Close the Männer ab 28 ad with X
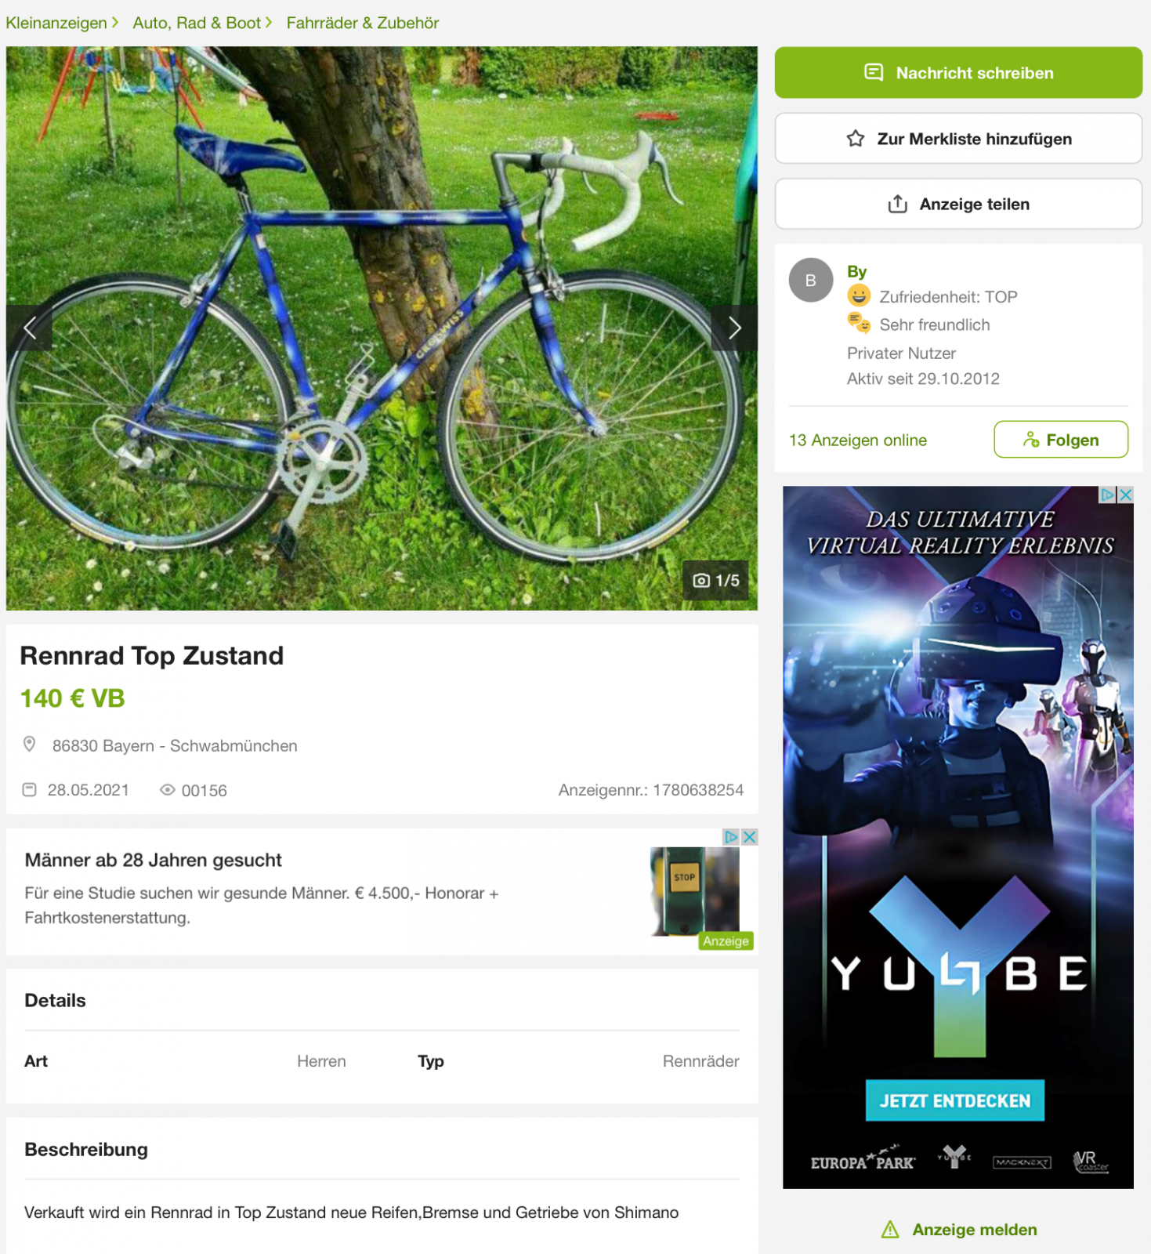The width and height of the screenshot is (1151, 1254). coord(750,837)
